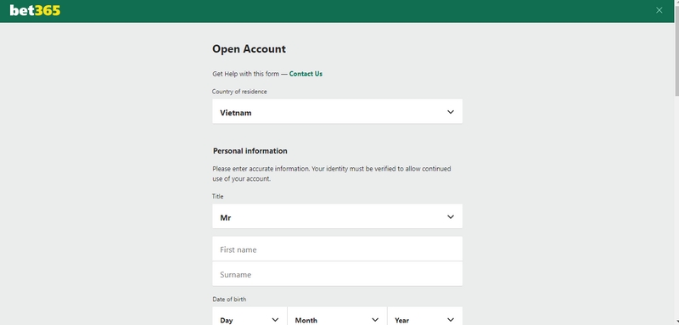Viewport: 679px width, 325px height.
Task: Expand Country of residence dropdown
Action: click(x=337, y=112)
